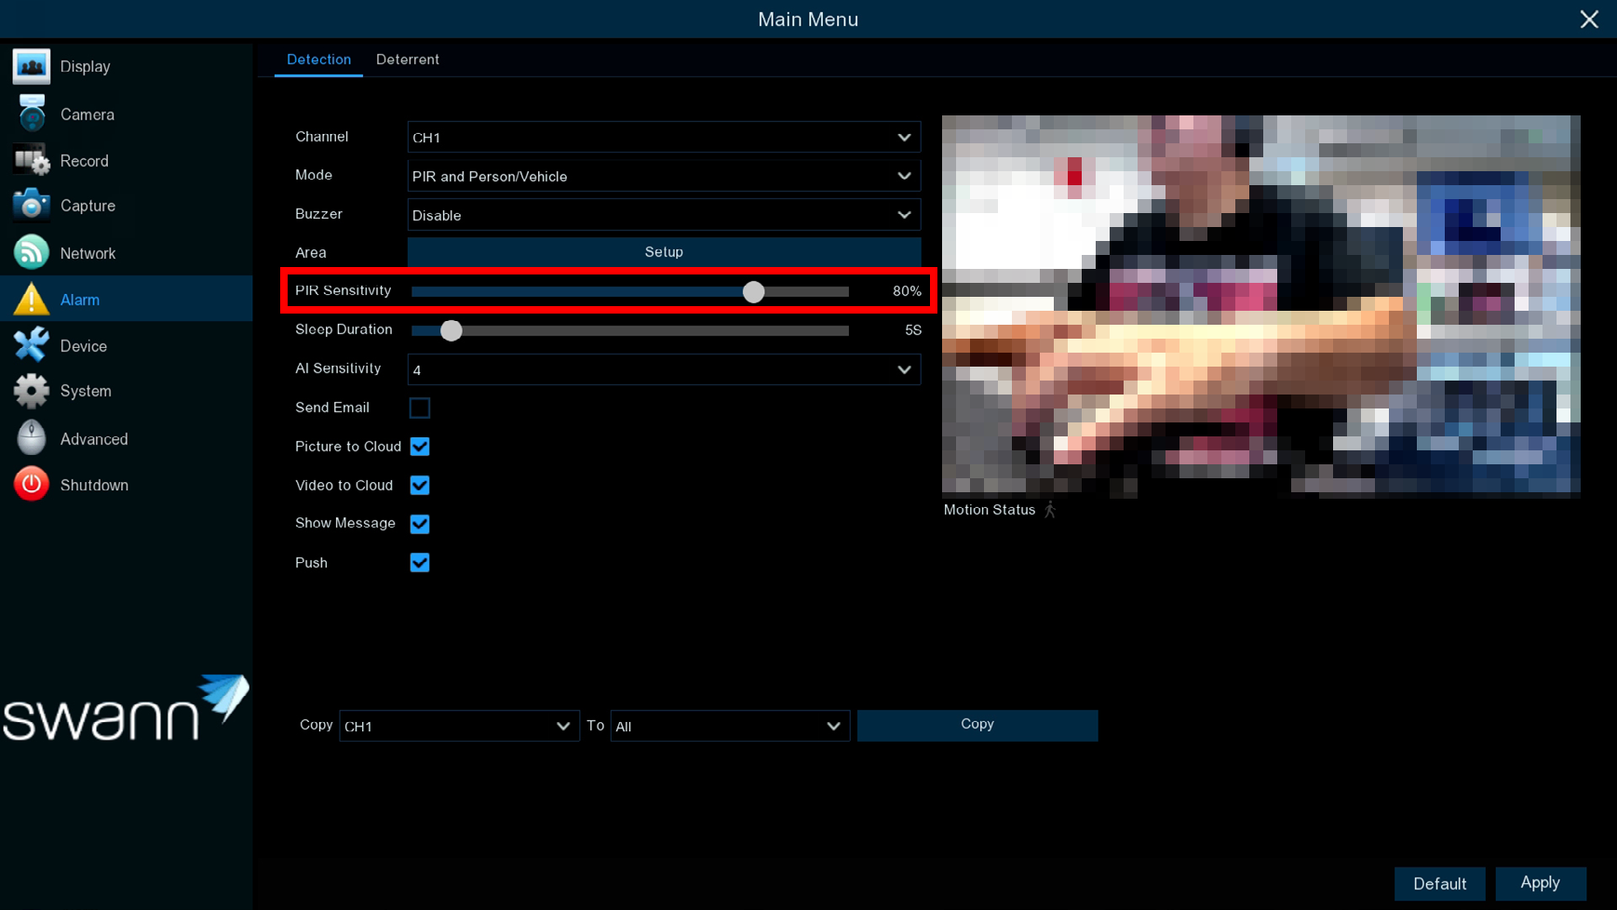Click the red Shutdown power icon
Viewport: 1617px width, 910px height.
pyautogui.click(x=32, y=485)
